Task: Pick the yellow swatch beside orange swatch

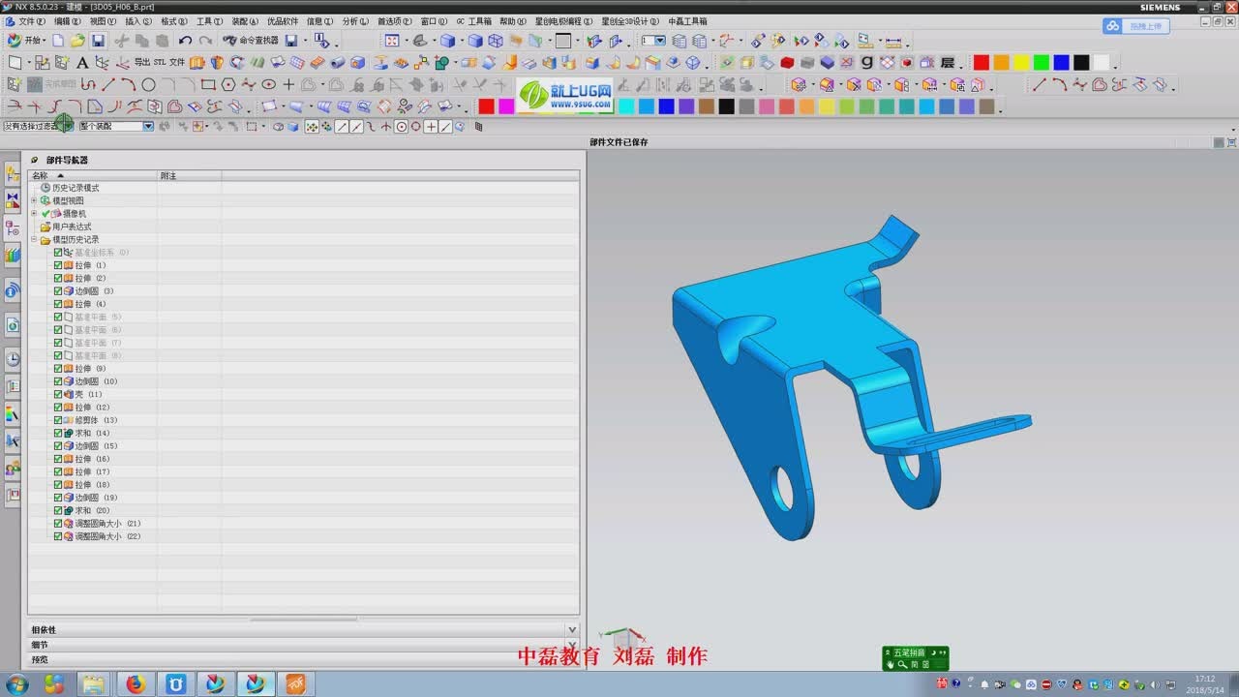Action: (x=1021, y=62)
